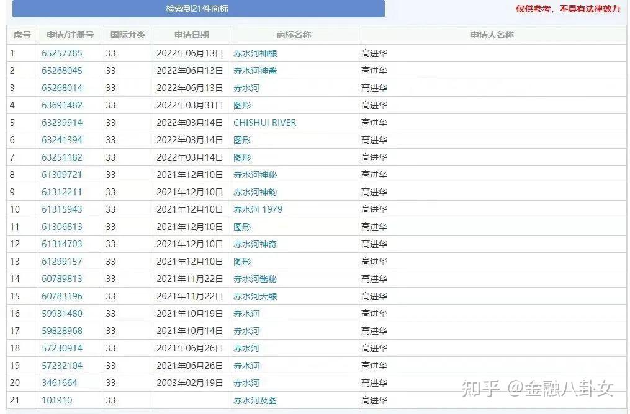Select applicant 高进华 in row 1
The height and width of the screenshot is (414, 630).
[x=374, y=53]
